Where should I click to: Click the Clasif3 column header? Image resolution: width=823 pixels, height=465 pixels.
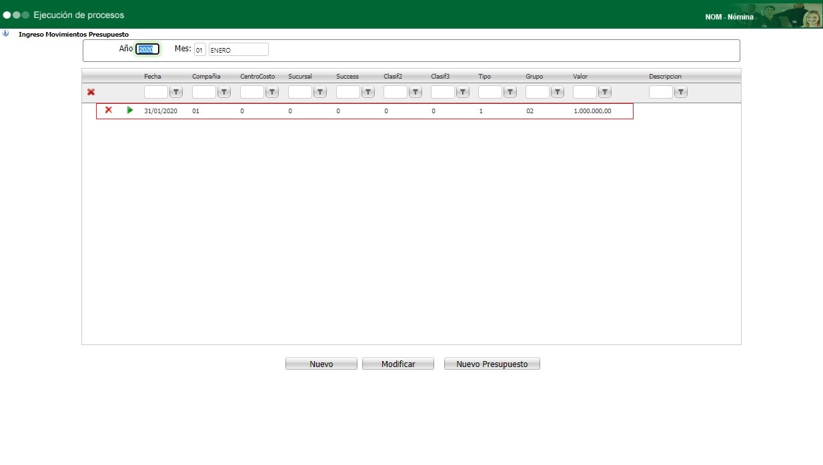[440, 77]
